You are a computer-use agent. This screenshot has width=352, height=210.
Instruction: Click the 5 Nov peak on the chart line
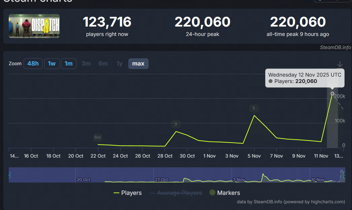(254, 116)
